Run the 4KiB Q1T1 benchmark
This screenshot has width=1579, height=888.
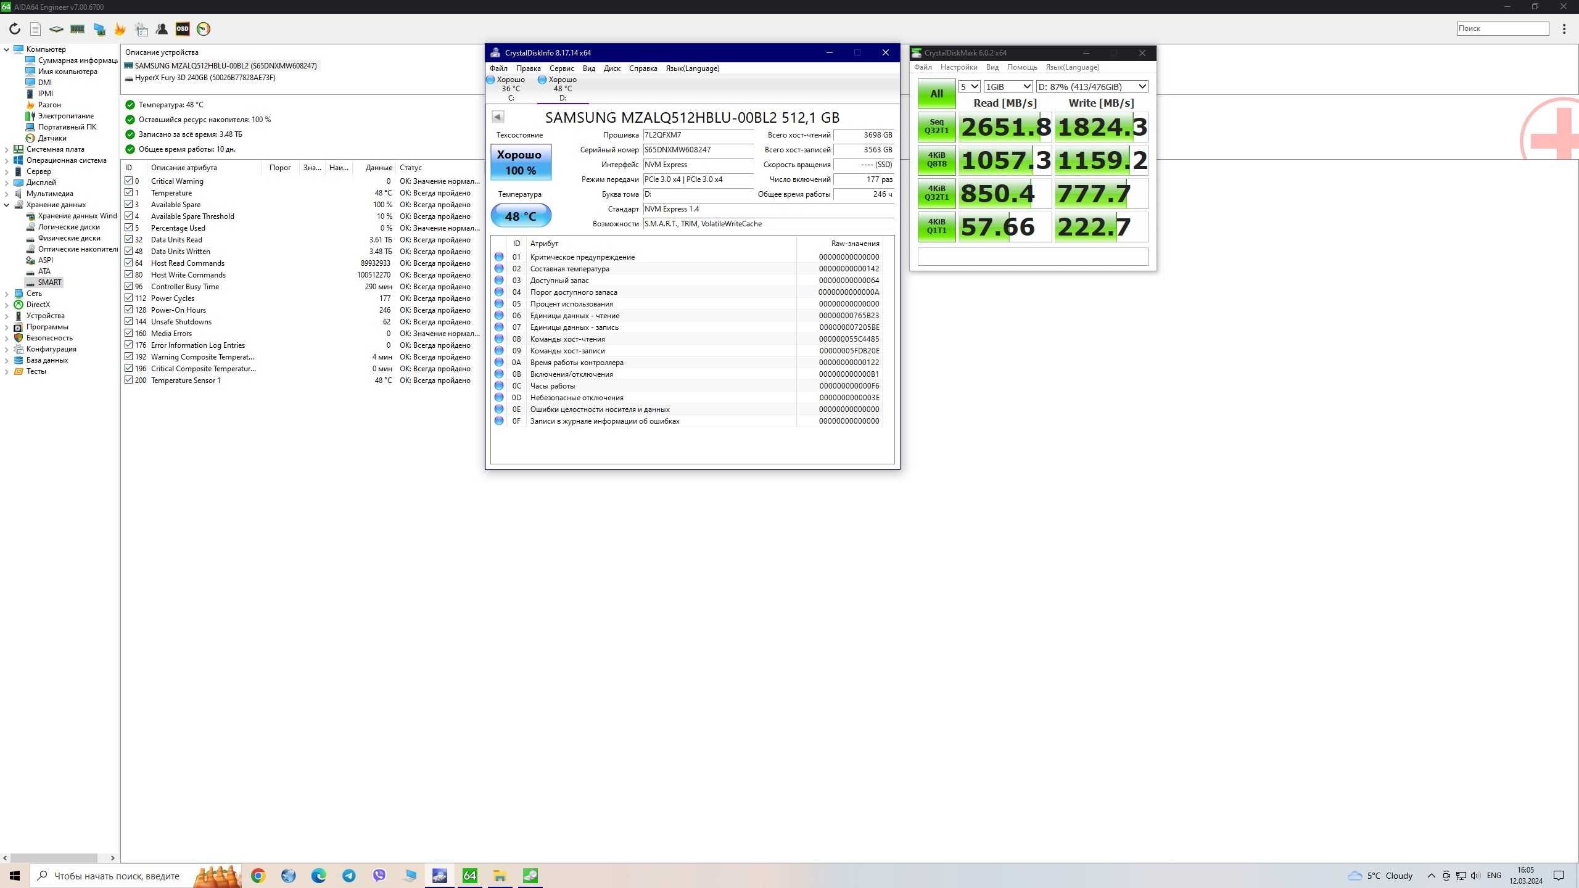(x=936, y=226)
